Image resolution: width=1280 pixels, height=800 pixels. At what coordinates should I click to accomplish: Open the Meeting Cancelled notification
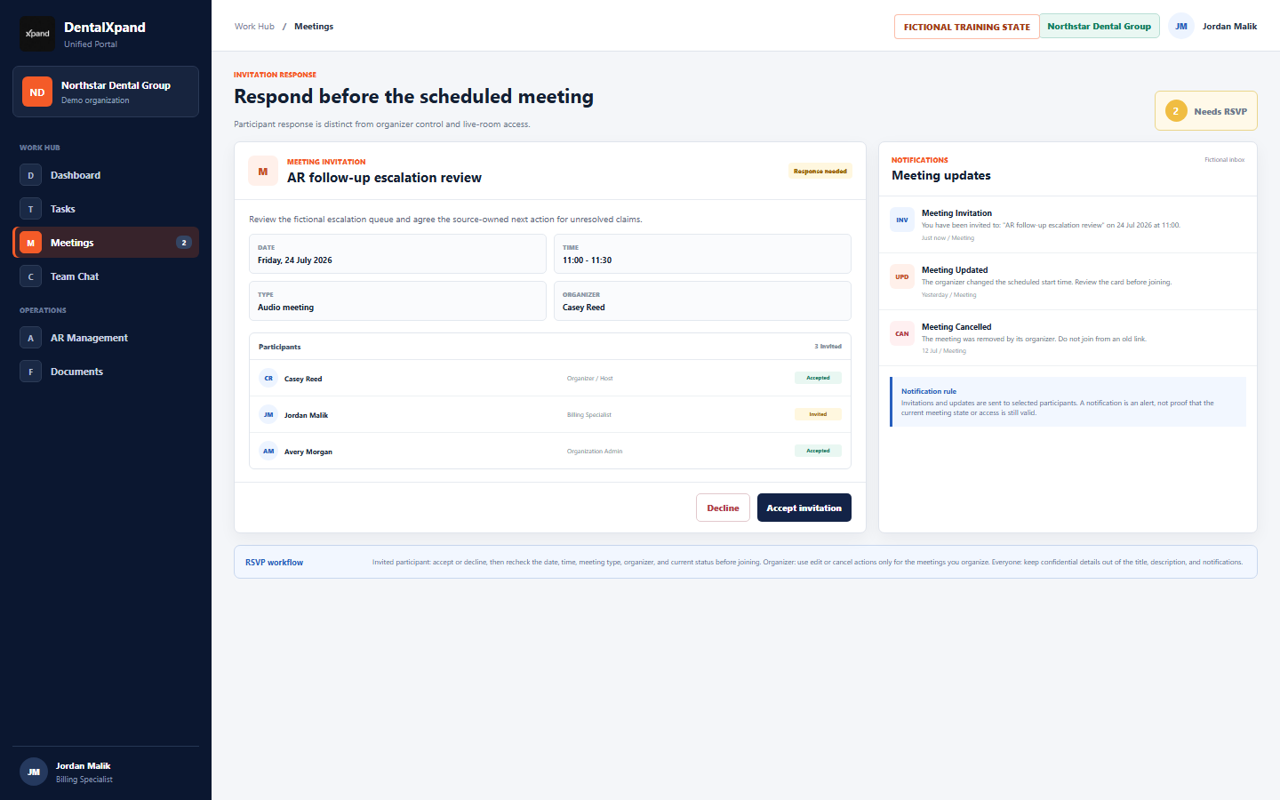pyautogui.click(x=1068, y=338)
